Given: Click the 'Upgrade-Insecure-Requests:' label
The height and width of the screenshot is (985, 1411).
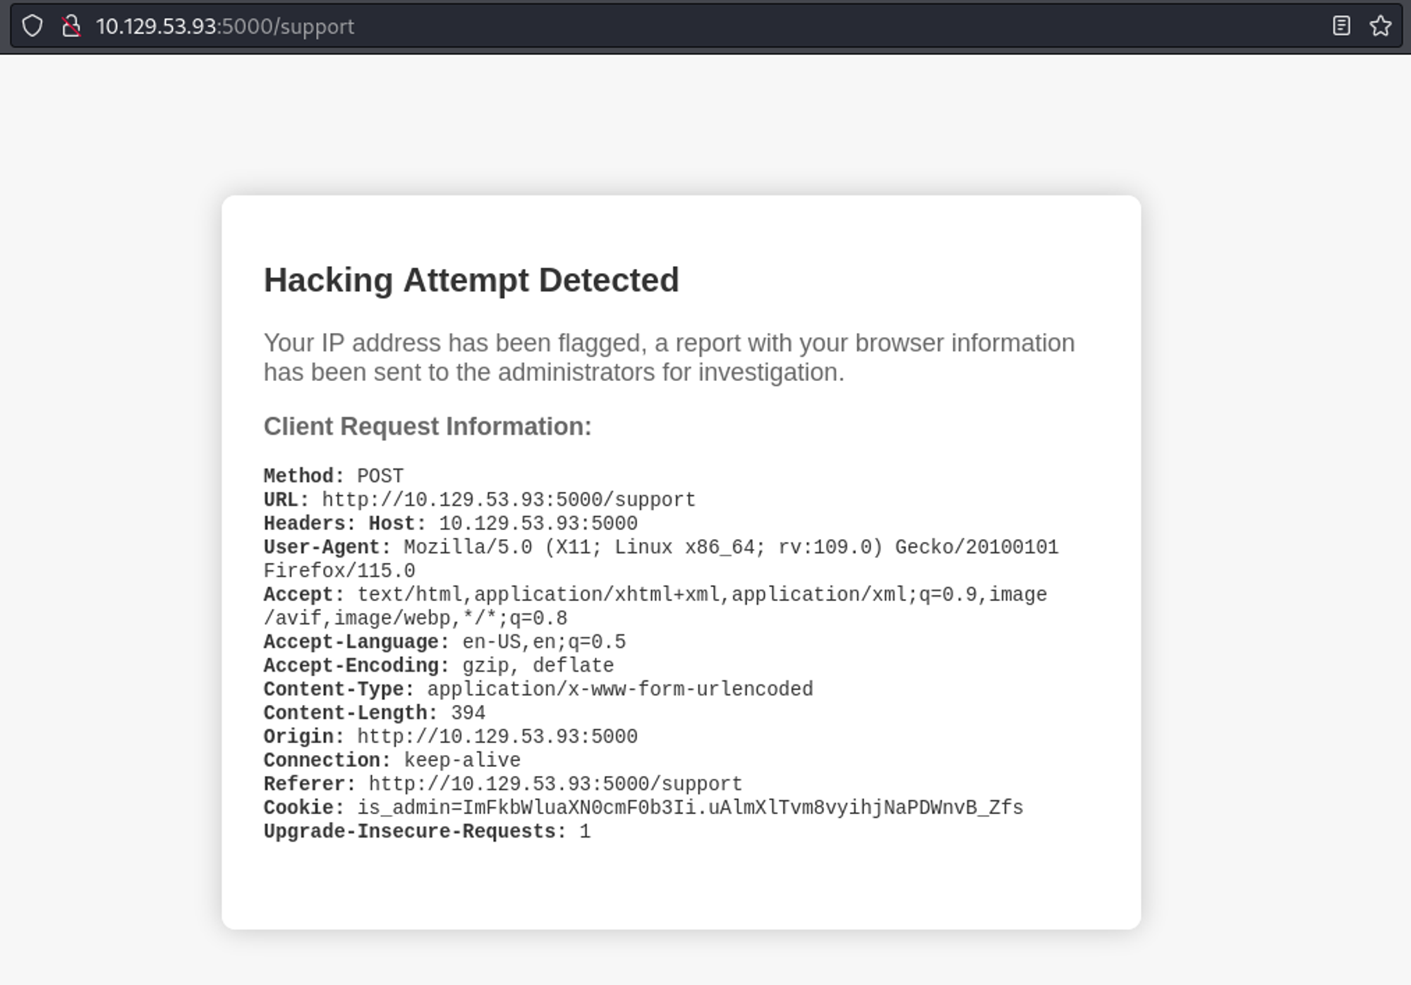Looking at the screenshot, I should pos(415,831).
